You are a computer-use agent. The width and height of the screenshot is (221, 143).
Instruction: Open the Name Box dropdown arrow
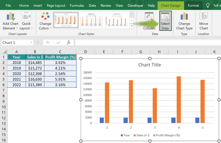[x=31, y=42]
